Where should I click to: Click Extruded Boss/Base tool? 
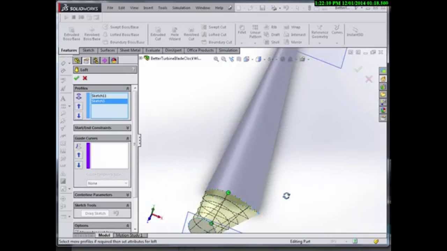[72, 34]
